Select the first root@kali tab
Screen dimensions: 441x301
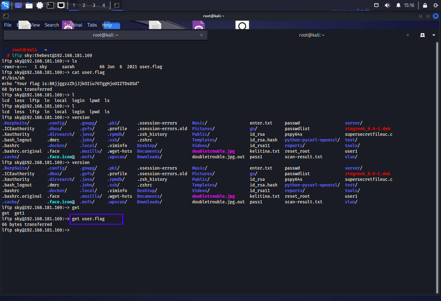[x=105, y=35]
